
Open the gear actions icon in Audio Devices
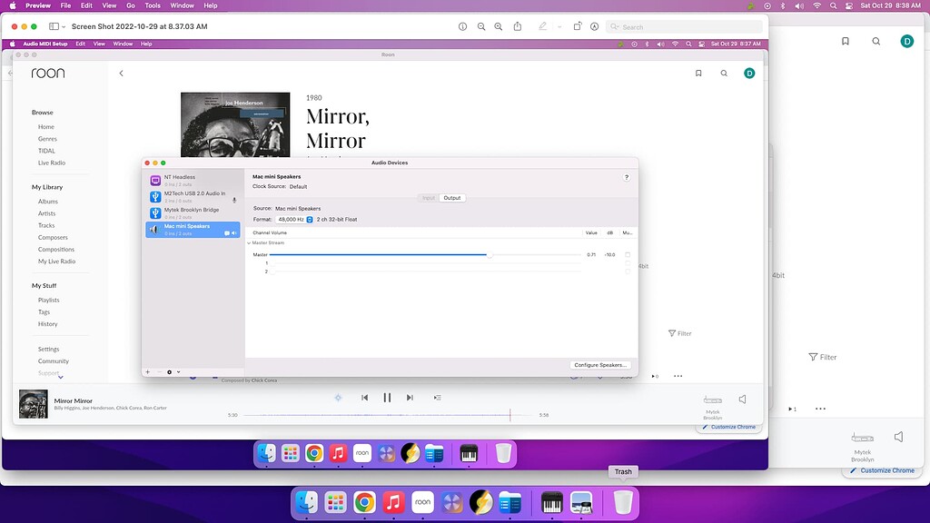[169, 371]
